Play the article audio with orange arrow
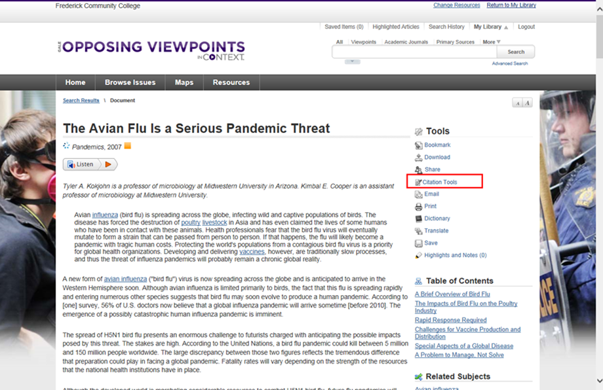The height and width of the screenshot is (390, 603). (x=108, y=164)
